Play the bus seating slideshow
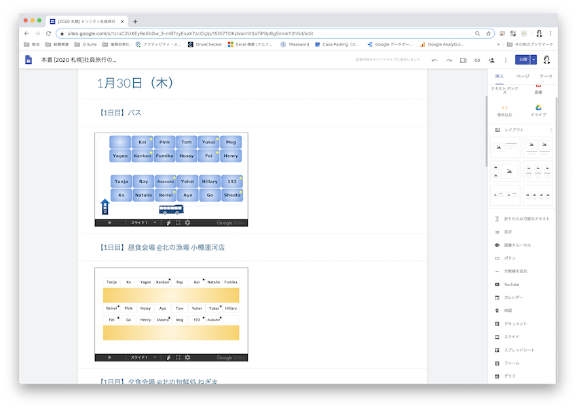 [x=110, y=223]
